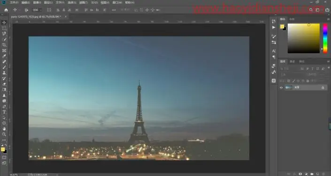This screenshot has width=331, height=176.
Task: Close the paris jpg document tab
Action: (x=66, y=16)
